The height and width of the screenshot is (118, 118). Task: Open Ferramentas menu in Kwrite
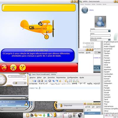click(61, 78)
